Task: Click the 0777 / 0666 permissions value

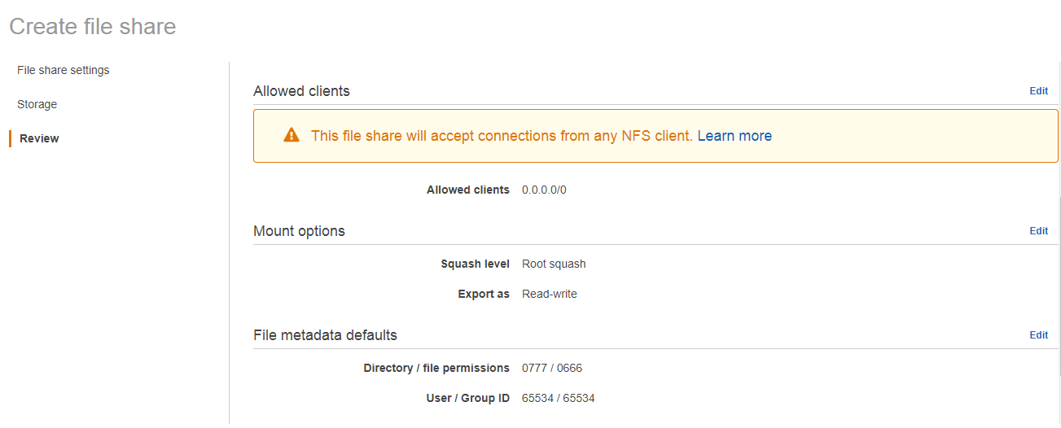Action: coord(552,368)
